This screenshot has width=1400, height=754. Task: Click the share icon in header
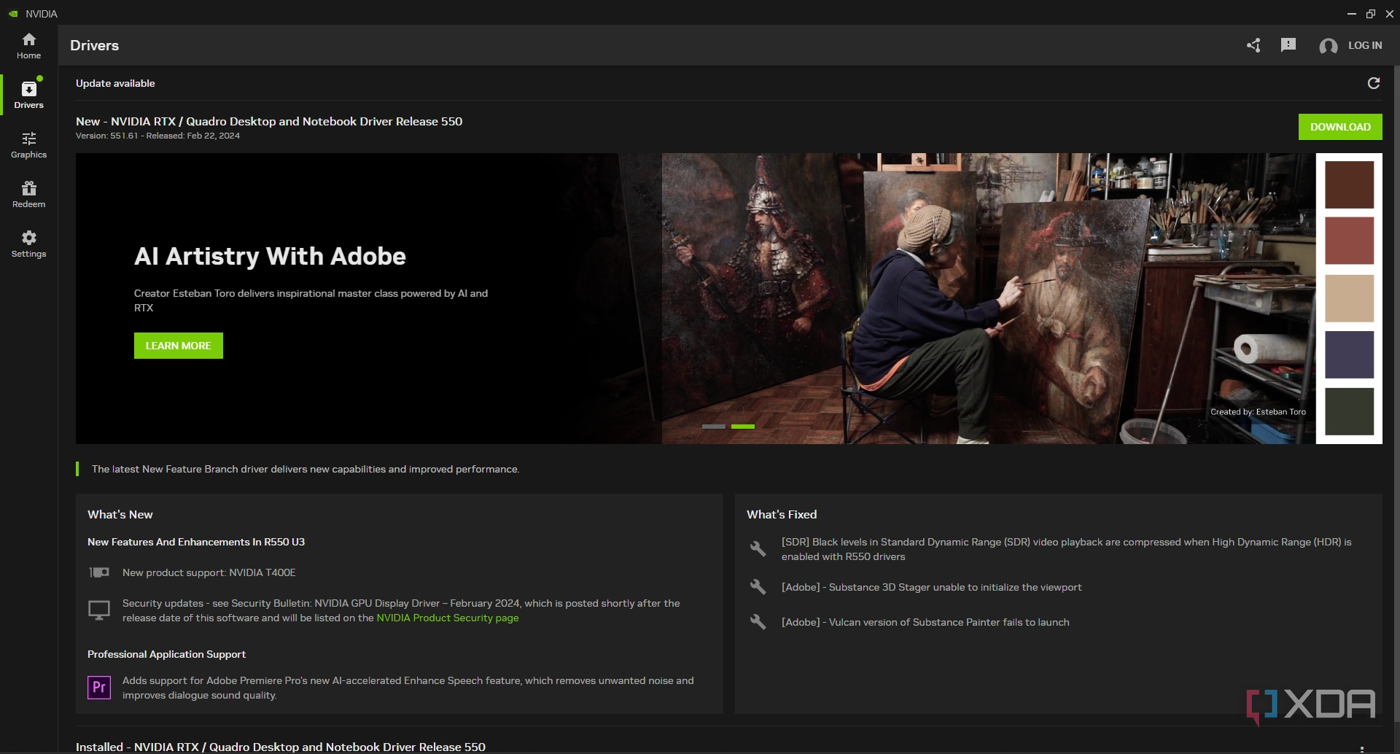point(1253,45)
